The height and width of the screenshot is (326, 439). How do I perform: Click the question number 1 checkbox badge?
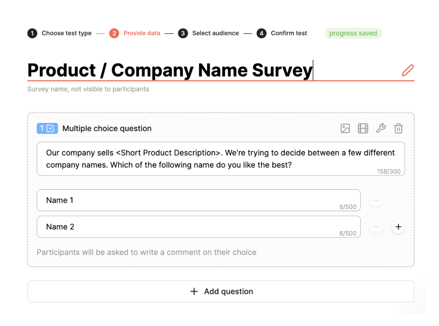47,128
